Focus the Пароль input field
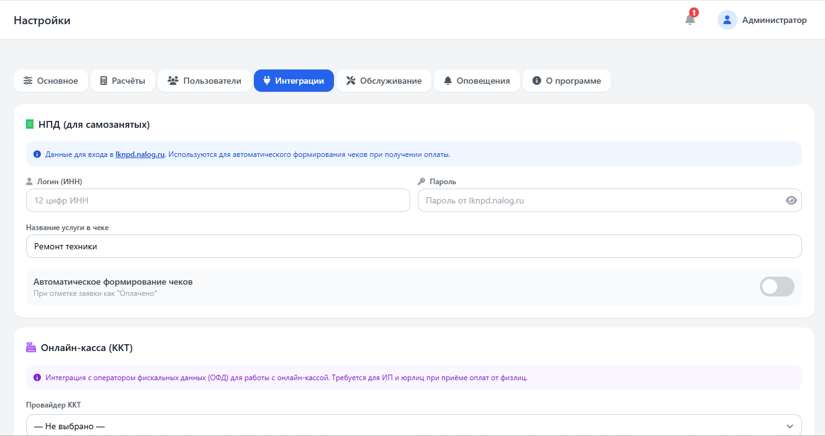825x436 pixels. point(610,200)
